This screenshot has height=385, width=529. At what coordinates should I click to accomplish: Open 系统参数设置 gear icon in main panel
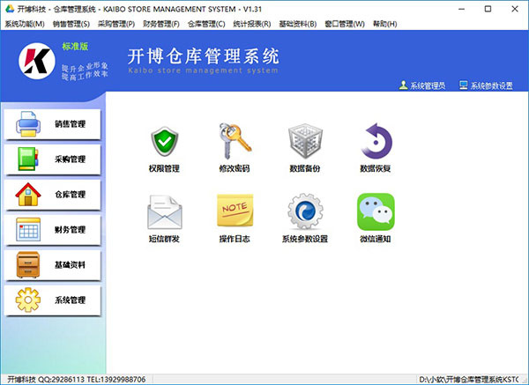point(305,211)
